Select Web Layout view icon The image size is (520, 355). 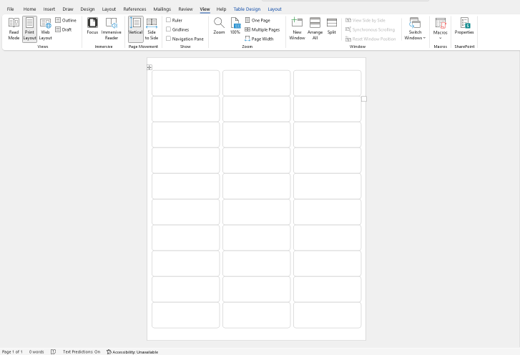tap(45, 29)
